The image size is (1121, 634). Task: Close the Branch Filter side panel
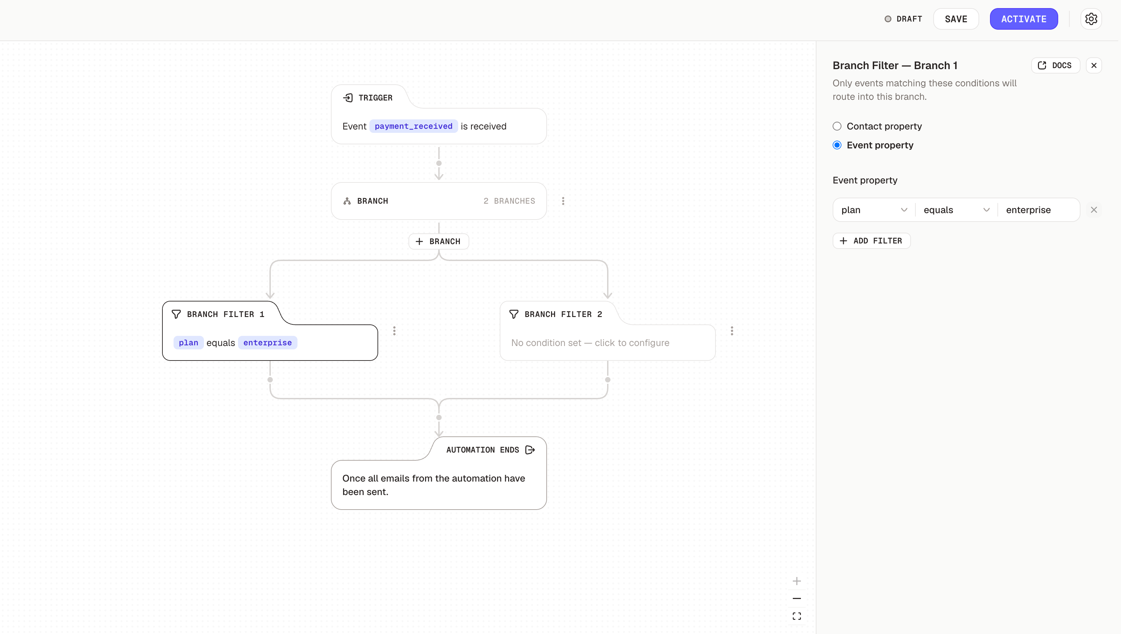(1094, 65)
